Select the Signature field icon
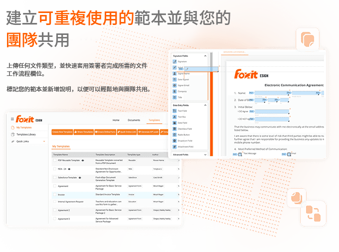 [174, 61]
